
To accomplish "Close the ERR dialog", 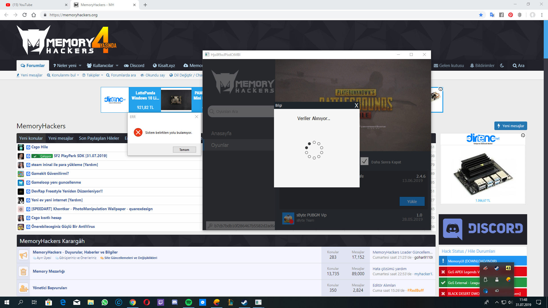I will click(197, 117).
